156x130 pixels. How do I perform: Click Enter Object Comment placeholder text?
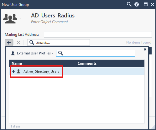49,22
